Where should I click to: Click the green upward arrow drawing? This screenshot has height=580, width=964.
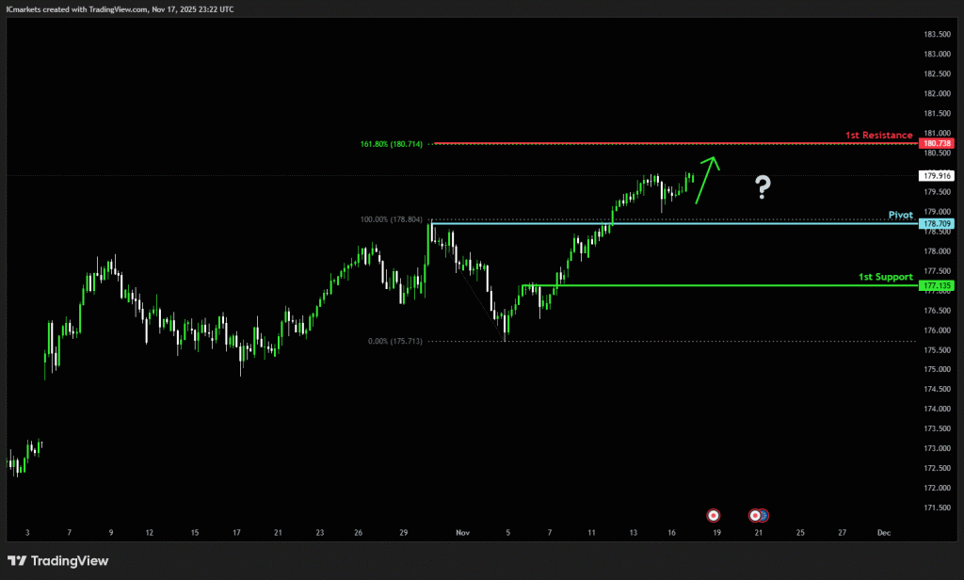pyautogui.click(x=708, y=177)
